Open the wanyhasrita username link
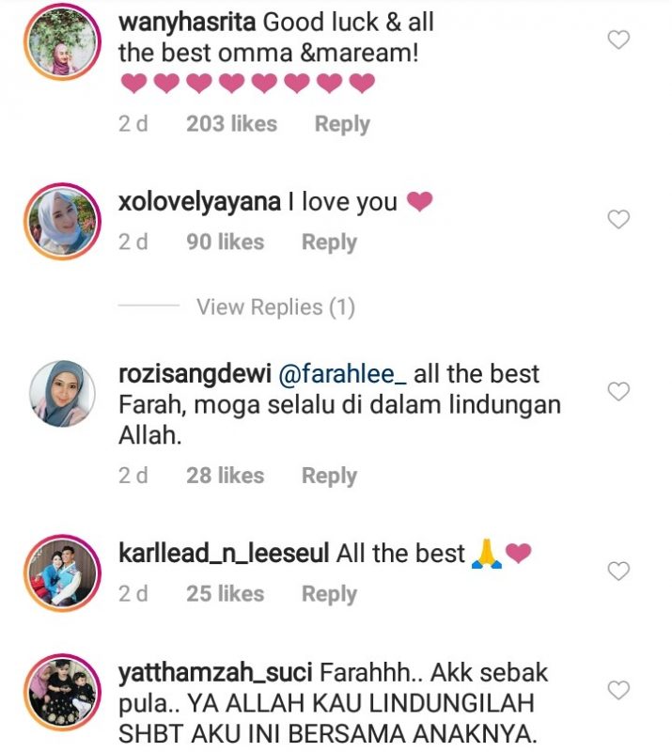 point(187,23)
